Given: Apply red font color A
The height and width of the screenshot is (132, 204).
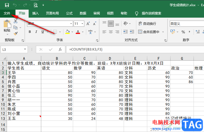Looking at the screenshot, I should pos(78,32).
